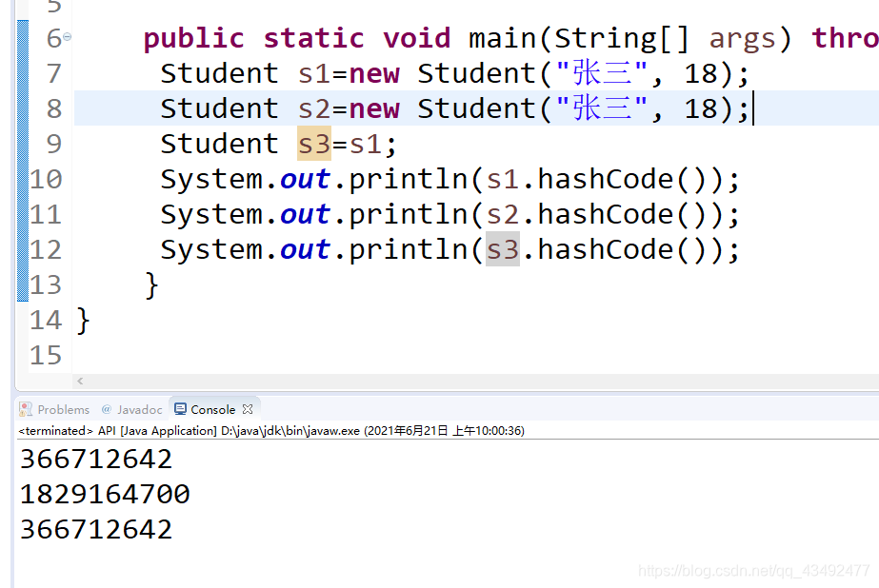Click the editor horizontal scroll left arrow
The height and width of the screenshot is (588, 879).
[80, 381]
